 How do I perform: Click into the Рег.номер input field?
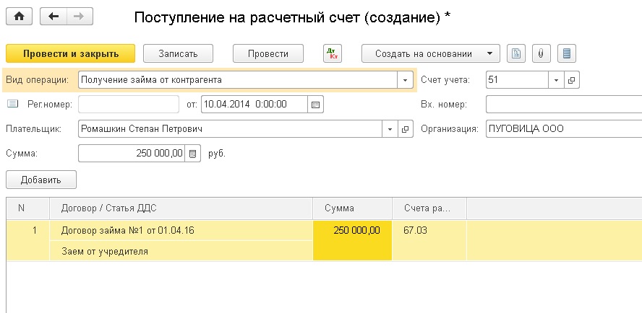click(128, 105)
